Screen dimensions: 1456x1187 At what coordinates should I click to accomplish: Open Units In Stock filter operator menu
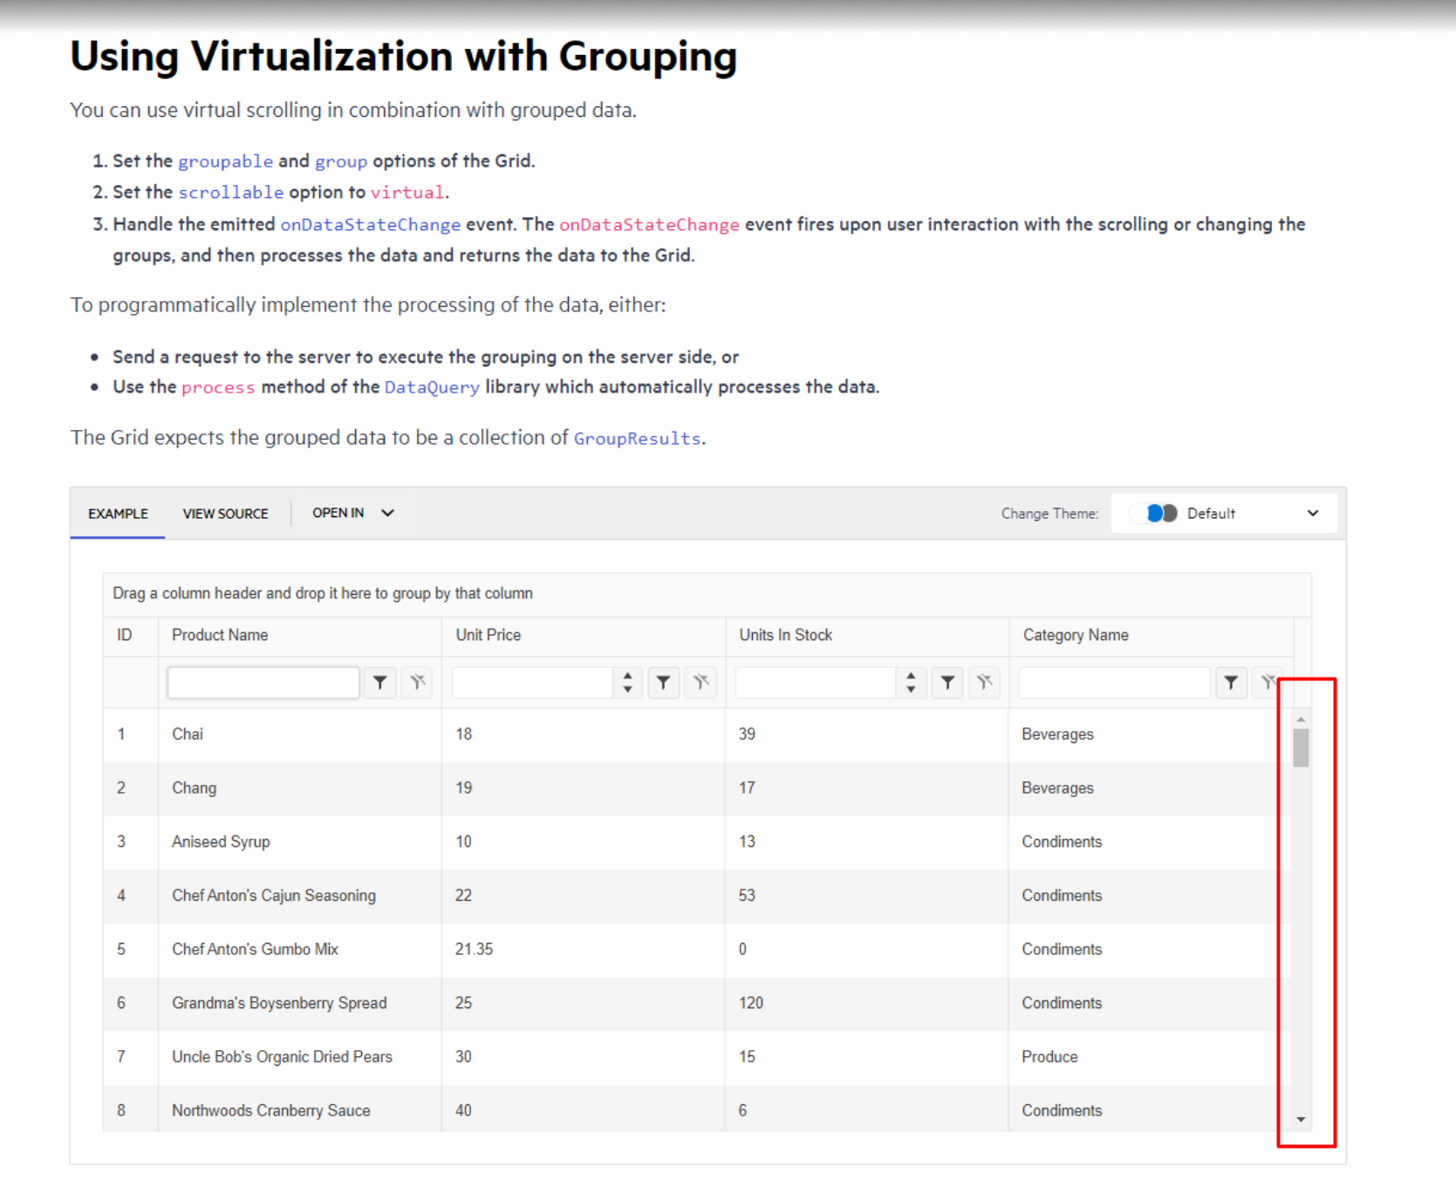[x=947, y=683]
